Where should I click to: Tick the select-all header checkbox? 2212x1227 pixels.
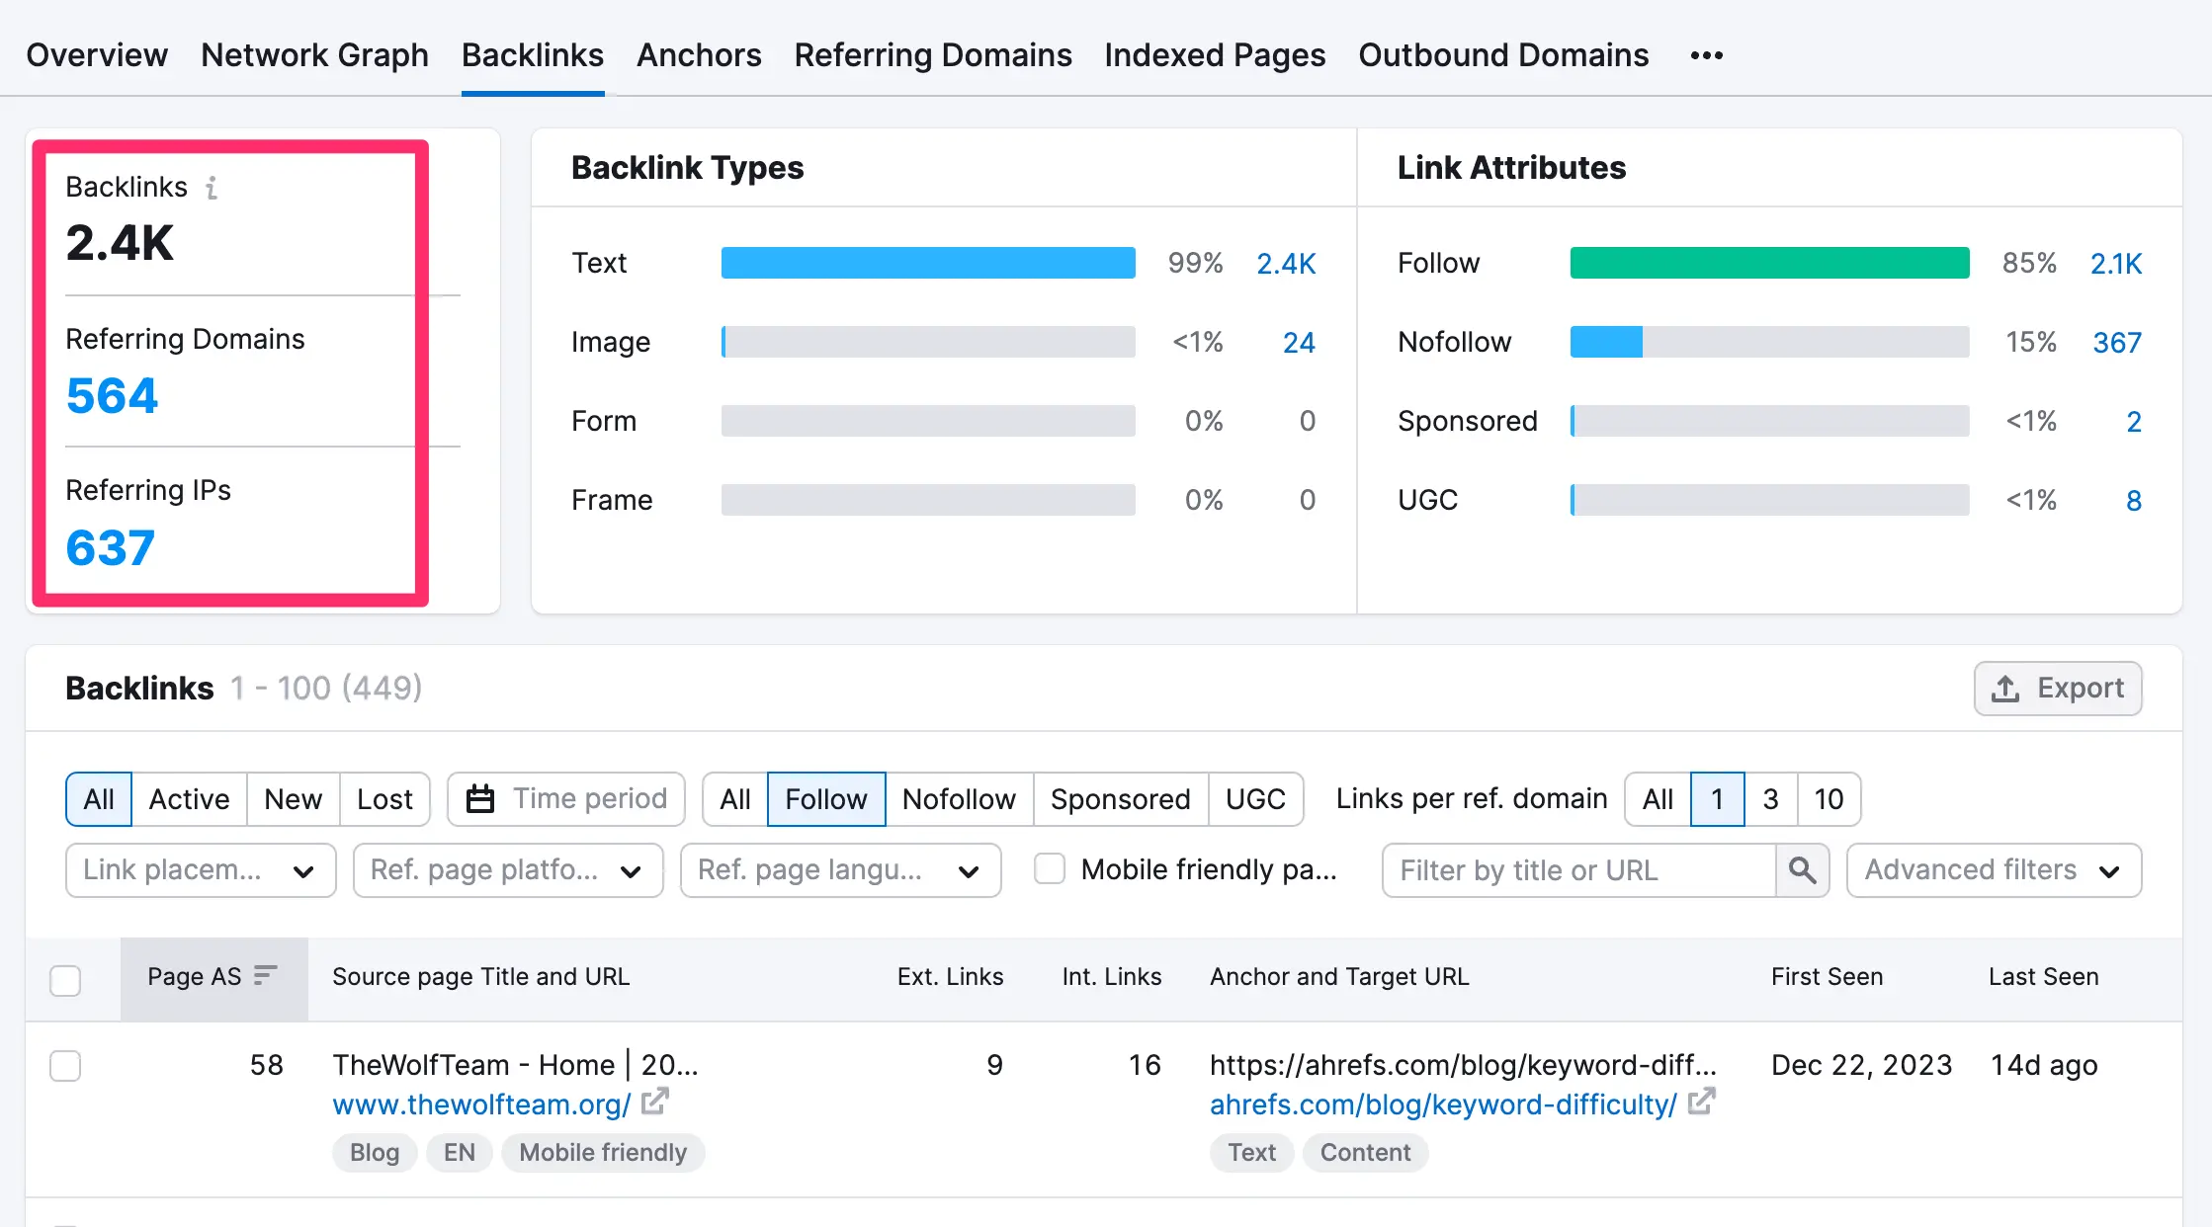click(x=65, y=980)
